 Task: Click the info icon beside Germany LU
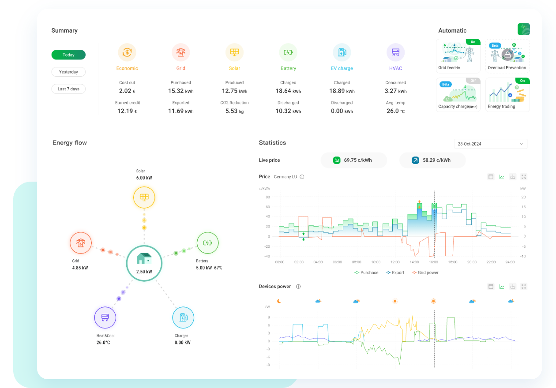pyautogui.click(x=302, y=177)
